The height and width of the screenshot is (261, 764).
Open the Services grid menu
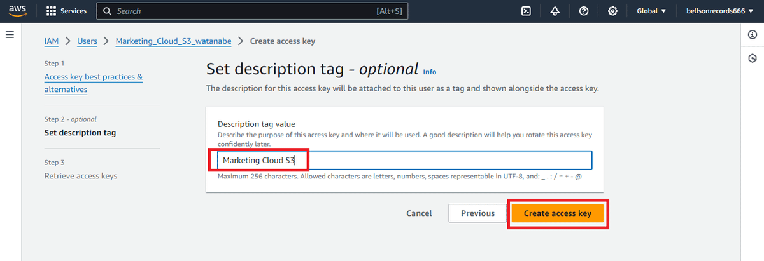pos(67,11)
